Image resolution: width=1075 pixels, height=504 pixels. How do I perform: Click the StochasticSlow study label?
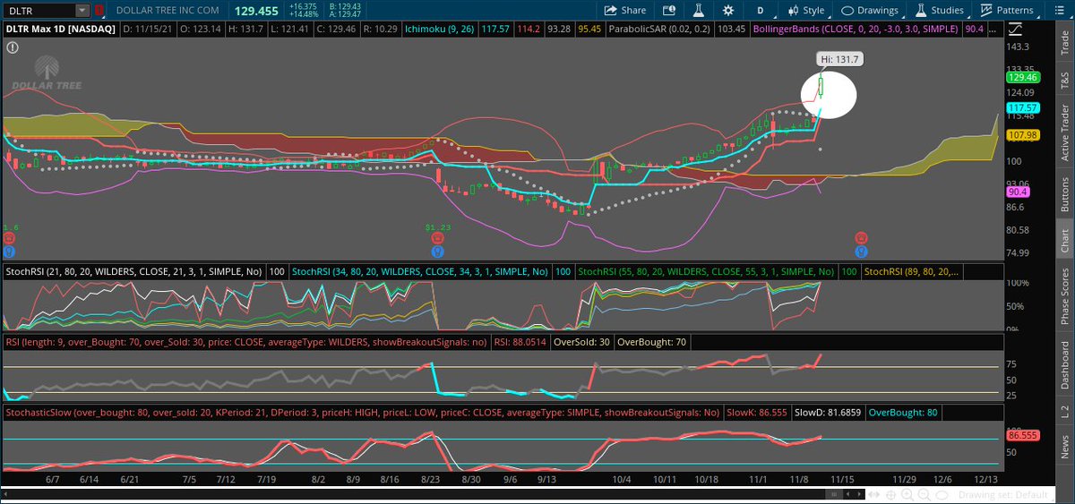pos(362,413)
